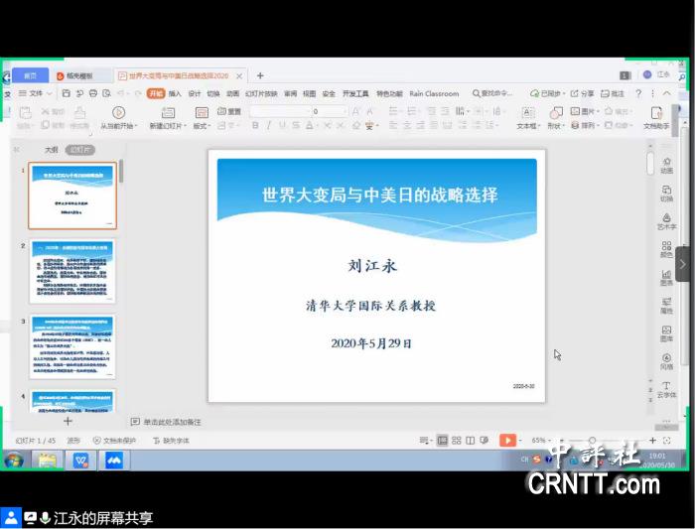Open the Document Assistant (文档助手) icon
The height and width of the screenshot is (529, 695).
pos(656,113)
